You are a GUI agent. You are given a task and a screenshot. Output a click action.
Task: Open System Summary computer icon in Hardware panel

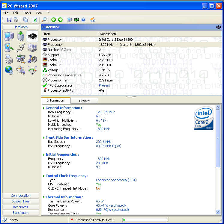click(x=9, y=36)
